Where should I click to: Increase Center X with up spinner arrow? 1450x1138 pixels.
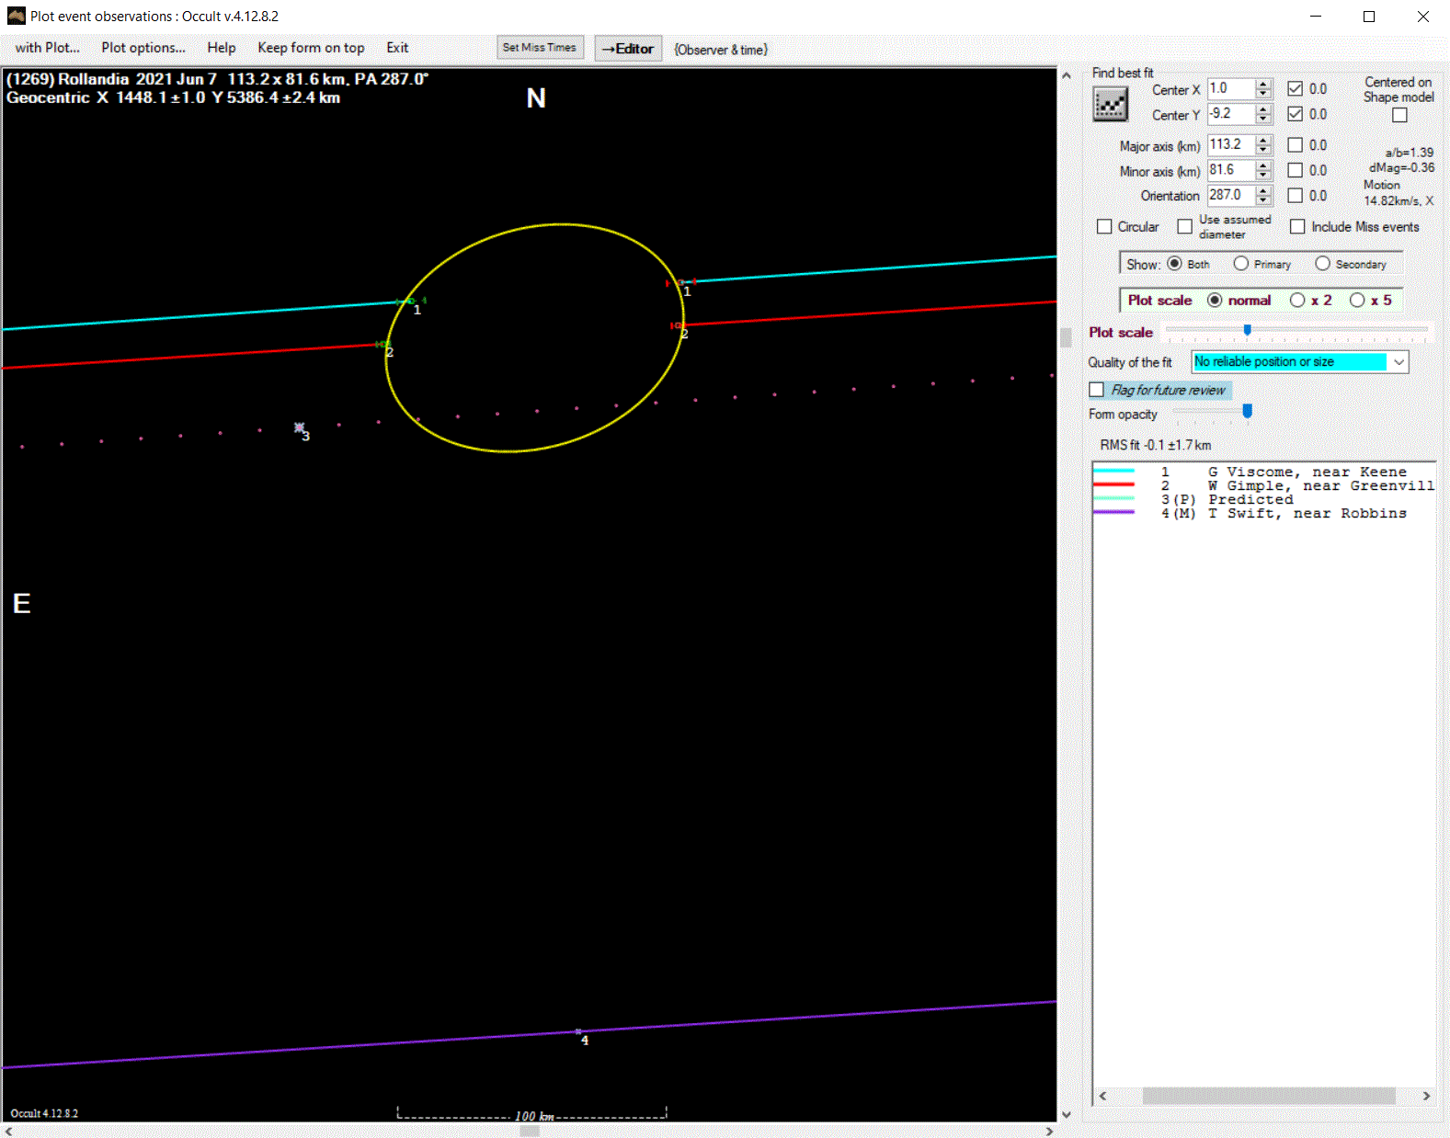click(1263, 85)
